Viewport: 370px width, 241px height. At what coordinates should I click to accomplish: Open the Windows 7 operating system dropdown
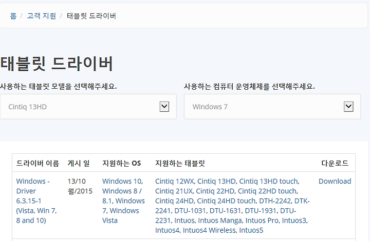(x=272, y=107)
